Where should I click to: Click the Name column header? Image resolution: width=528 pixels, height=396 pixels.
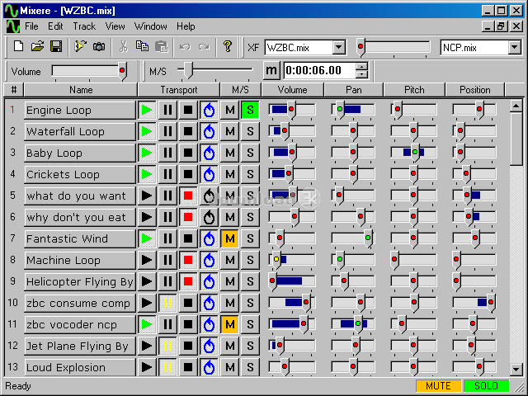[x=81, y=90]
